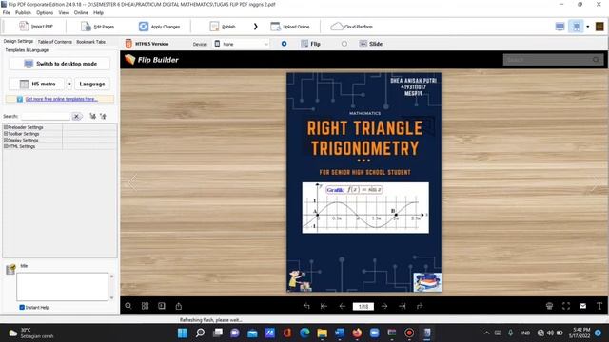Click the book cover page thumbnail
Viewport: 609px width, 342px height.
click(x=363, y=182)
